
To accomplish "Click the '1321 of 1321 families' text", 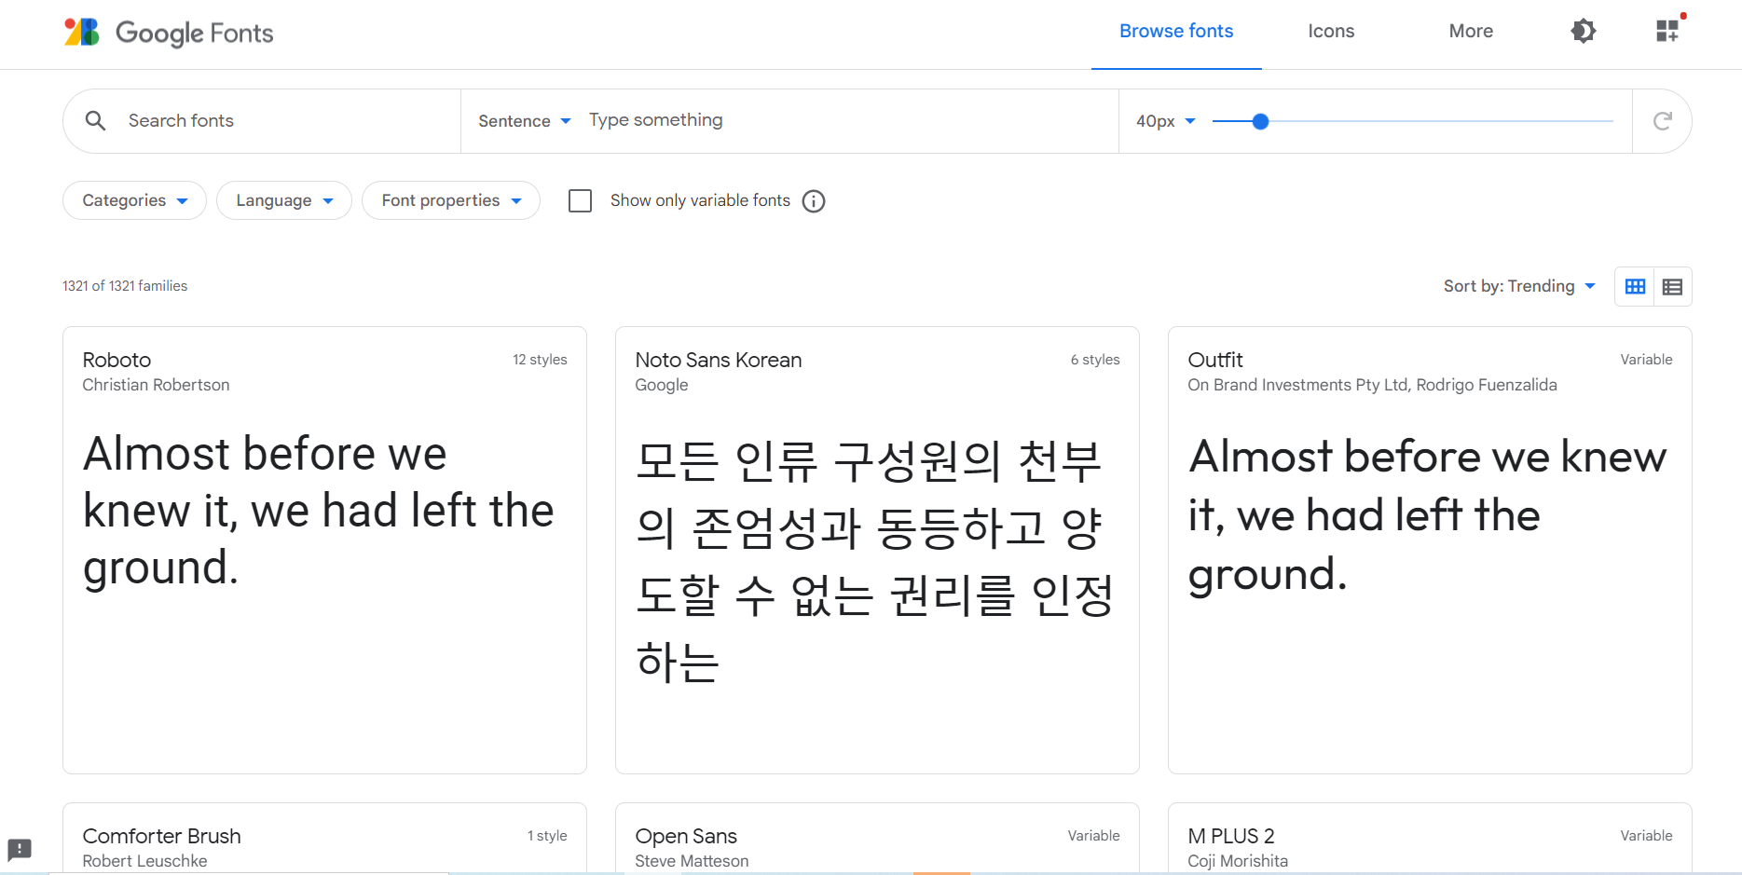I will pyautogui.click(x=125, y=286).
